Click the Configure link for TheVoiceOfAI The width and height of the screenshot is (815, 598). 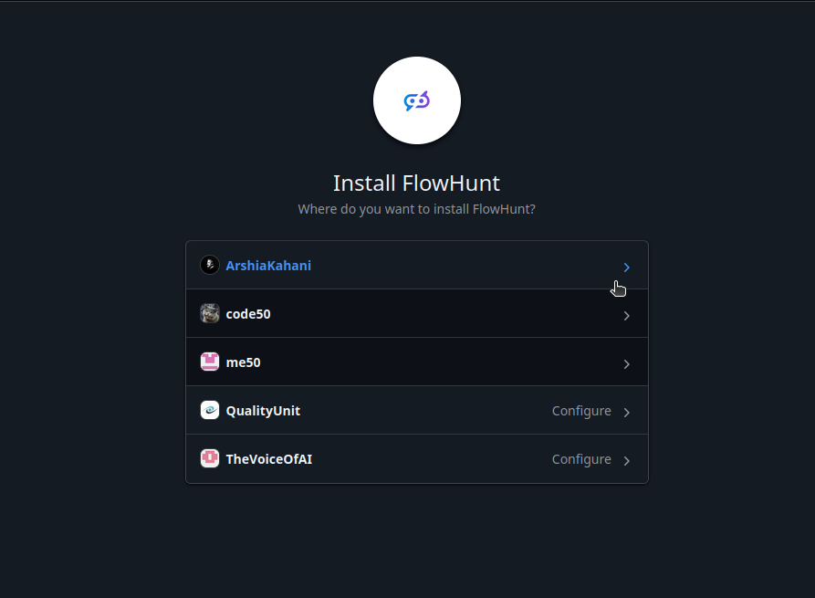(581, 458)
